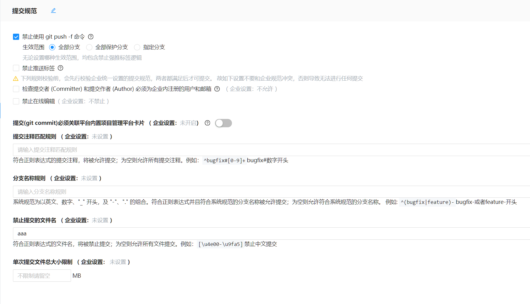
Task: Uncheck 禁止使用 git push -f checkbox
Action: coord(16,37)
